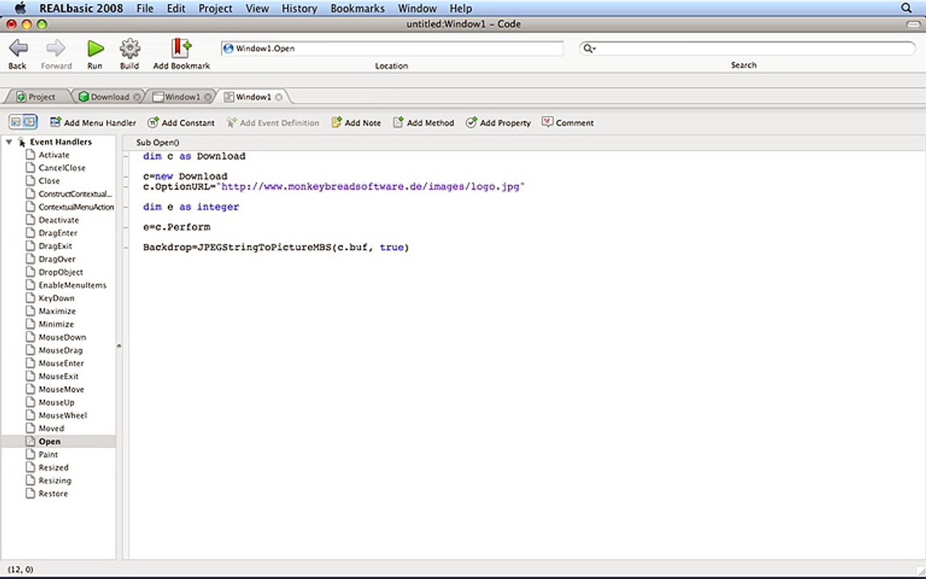
Task: Open the Apple menu
Action: (x=21, y=8)
